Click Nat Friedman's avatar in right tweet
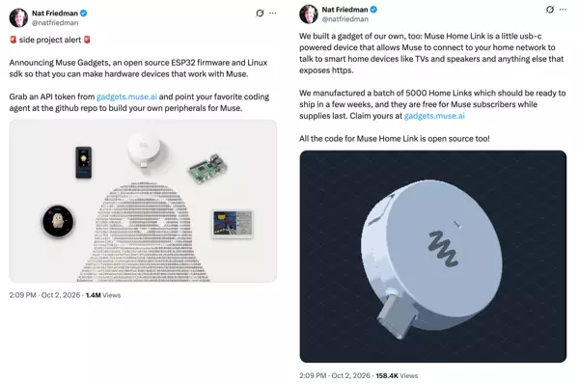This screenshot has height=384, width=579. coord(309,14)
